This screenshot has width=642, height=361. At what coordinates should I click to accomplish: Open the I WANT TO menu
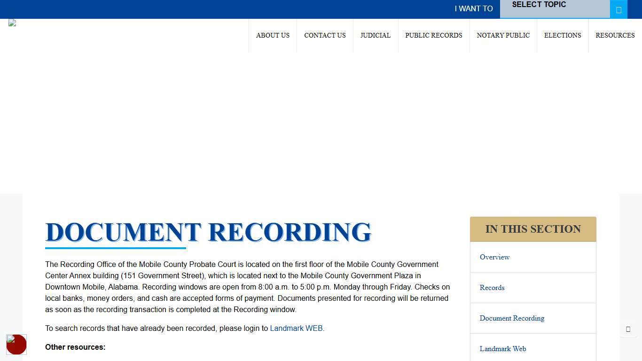coord(473,9)
